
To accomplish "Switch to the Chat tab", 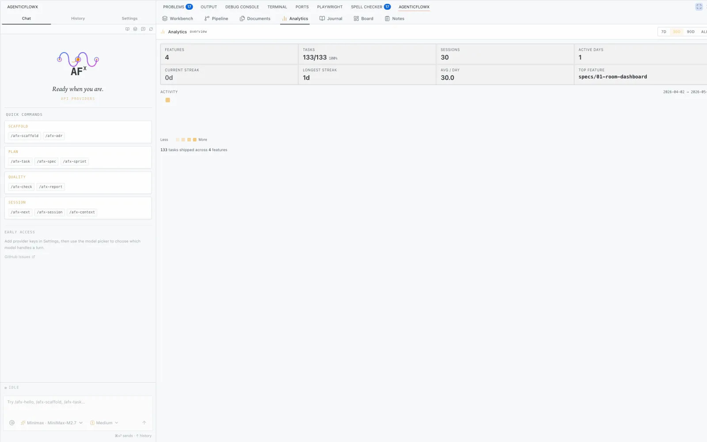I will 27,19.
